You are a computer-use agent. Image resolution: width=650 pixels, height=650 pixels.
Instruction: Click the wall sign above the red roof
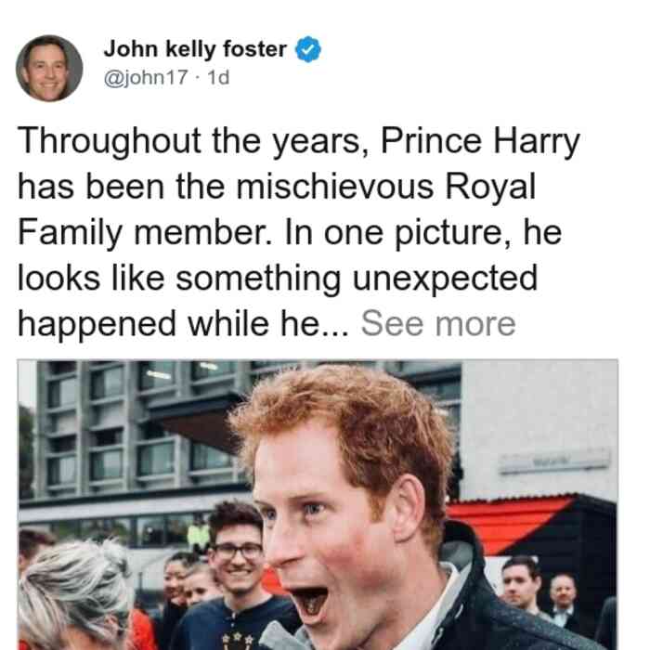point(554,462)
